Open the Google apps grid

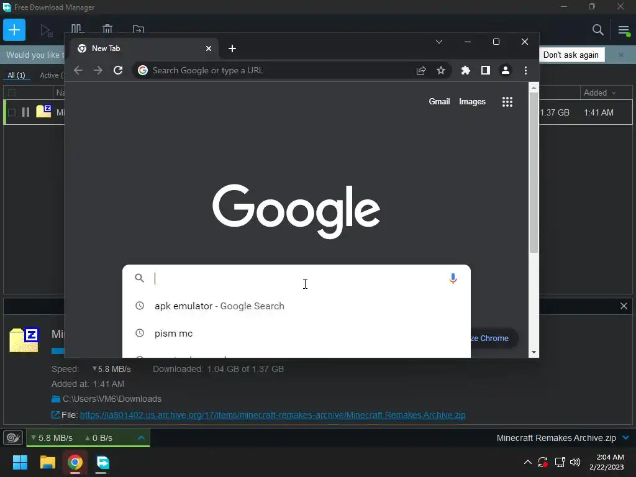click(507, 102)
